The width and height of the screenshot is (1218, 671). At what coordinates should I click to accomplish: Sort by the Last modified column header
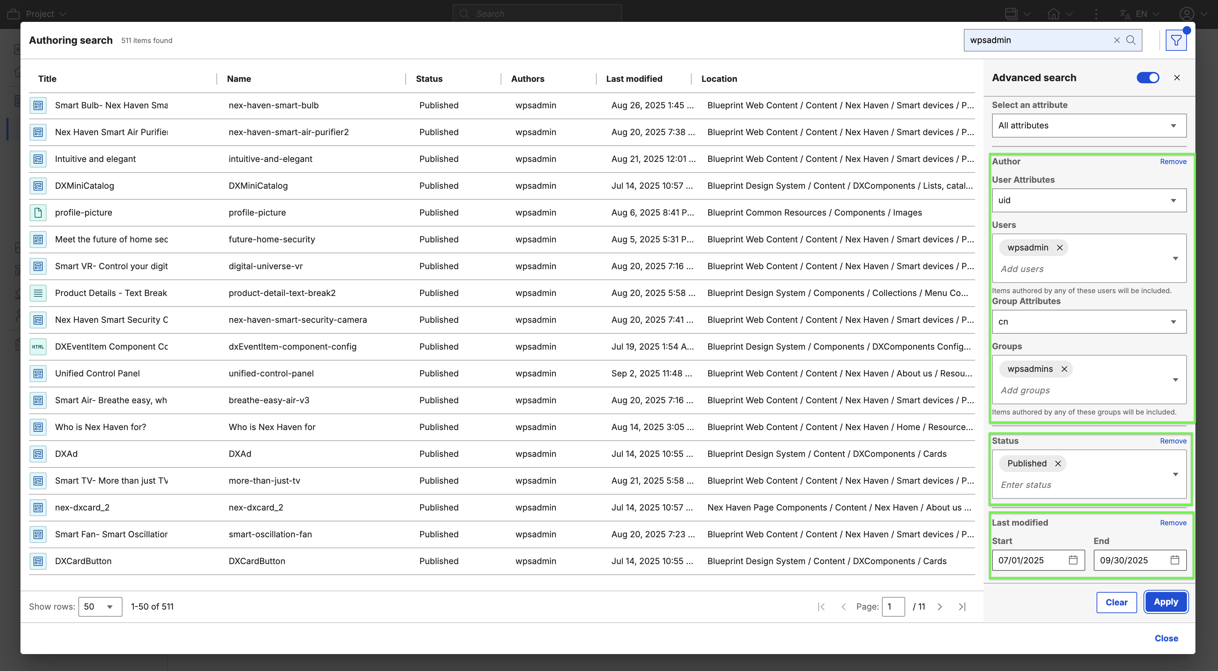(634, 79)
